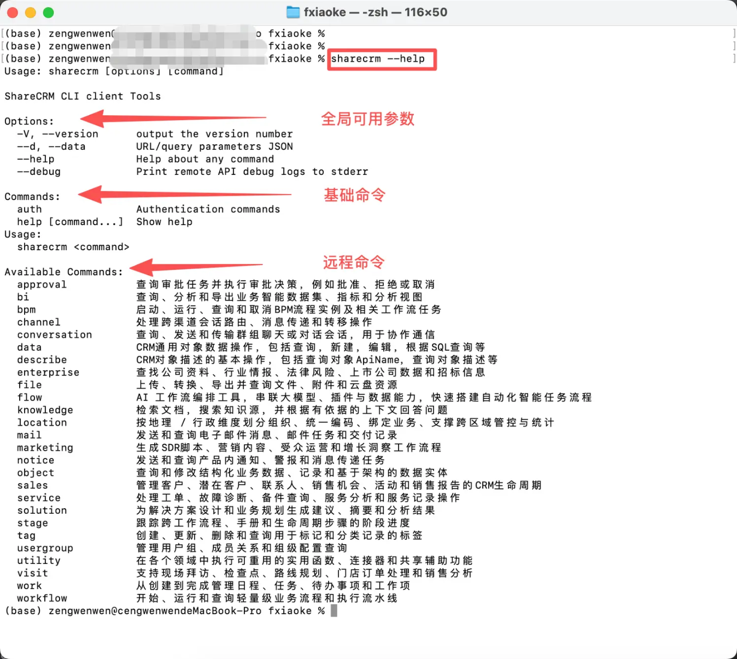Click the typed 'sharecrm --help' command
Viewport: 737px width, 659px height.
tap(377, 59)
